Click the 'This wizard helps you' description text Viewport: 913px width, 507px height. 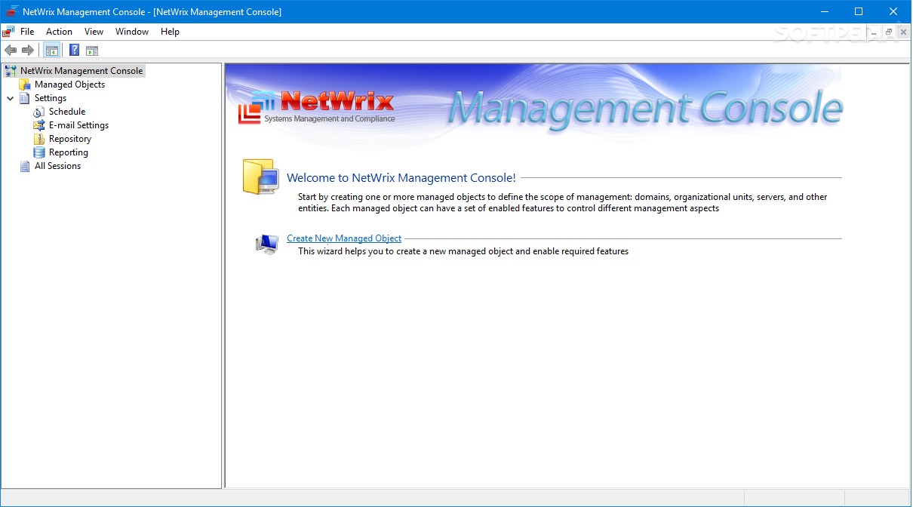pos(463,251)
